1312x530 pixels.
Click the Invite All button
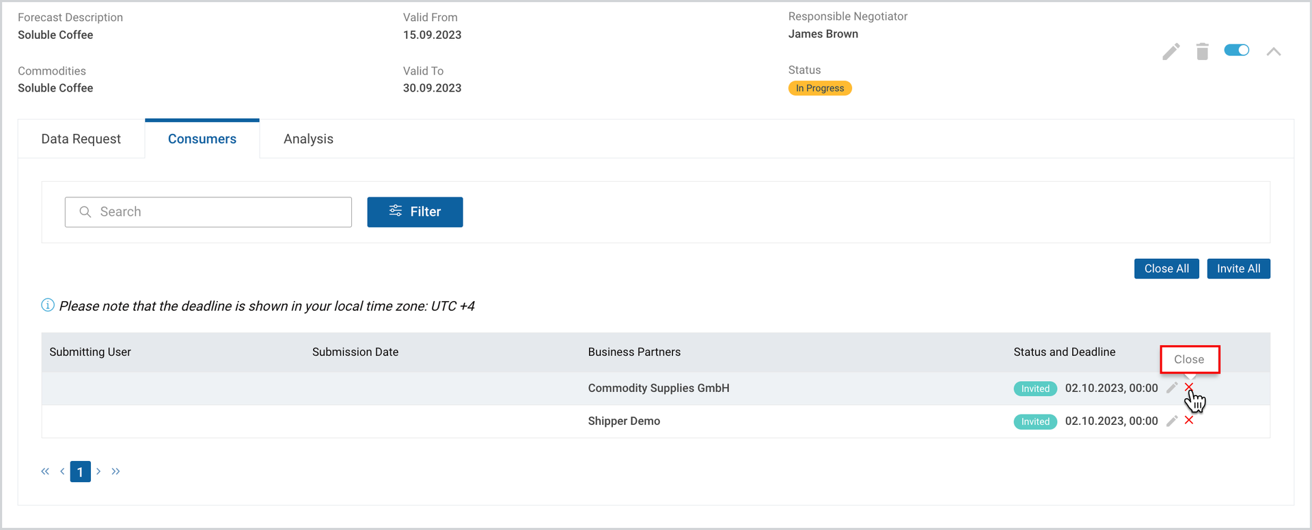coord(1238,268)
